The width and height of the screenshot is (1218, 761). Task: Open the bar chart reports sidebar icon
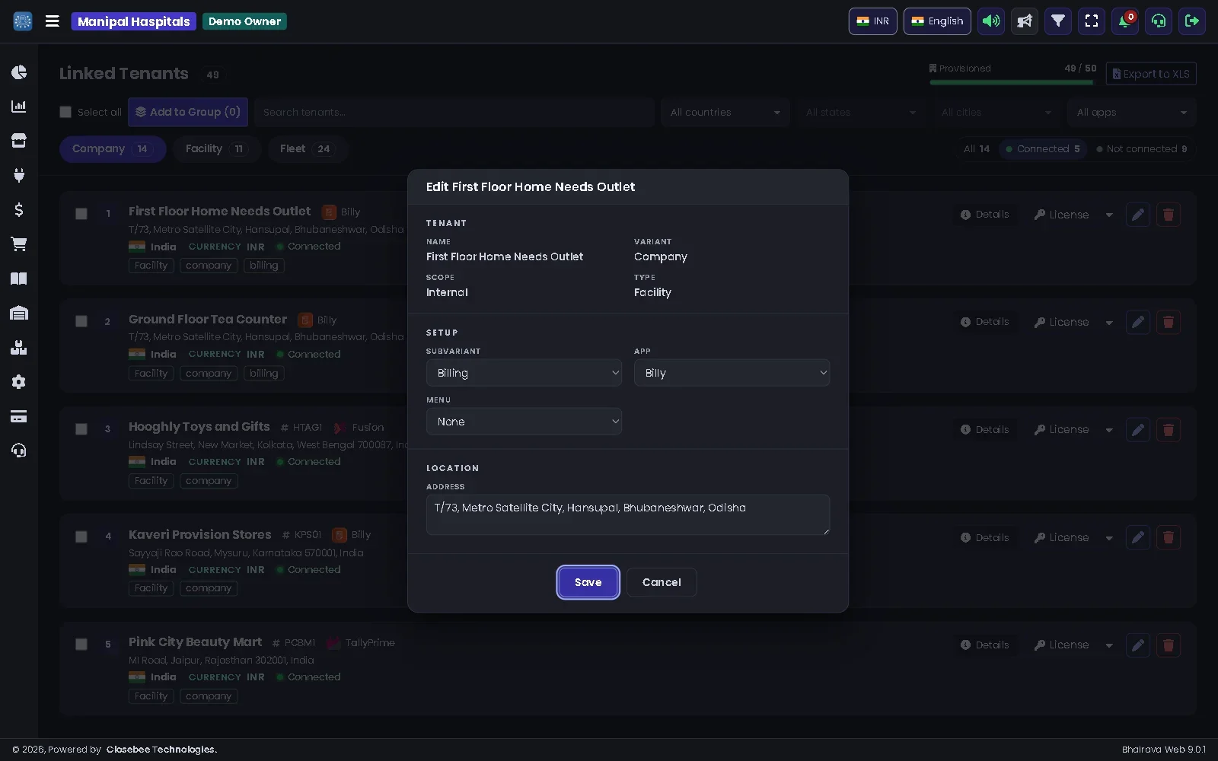(x=19, y=107)
